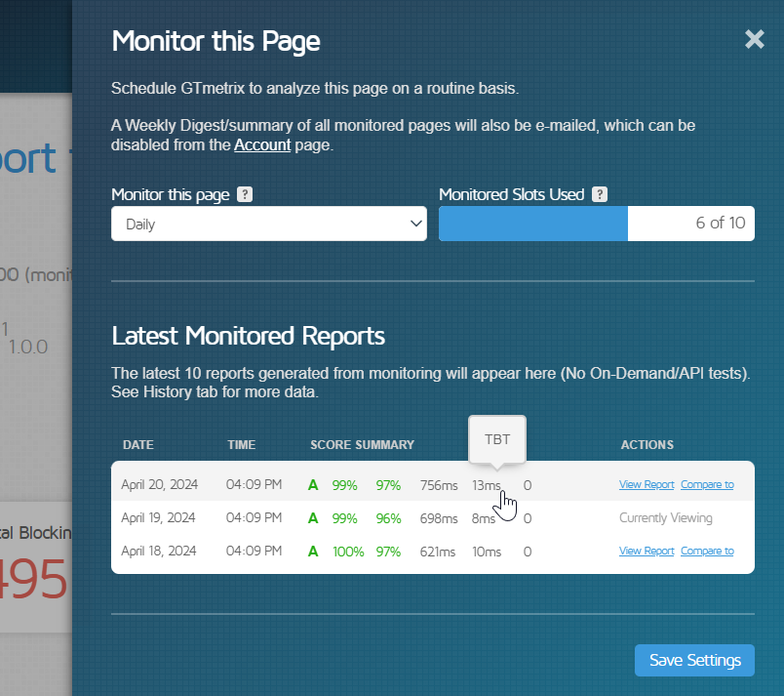
Task: Click the A grade icon for April 20
Action: point(313,485)
